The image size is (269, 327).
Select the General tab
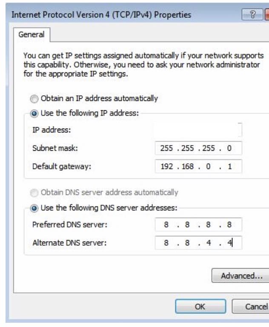[32, 35]
